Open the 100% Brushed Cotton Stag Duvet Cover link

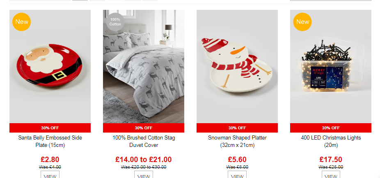[144, 141]
